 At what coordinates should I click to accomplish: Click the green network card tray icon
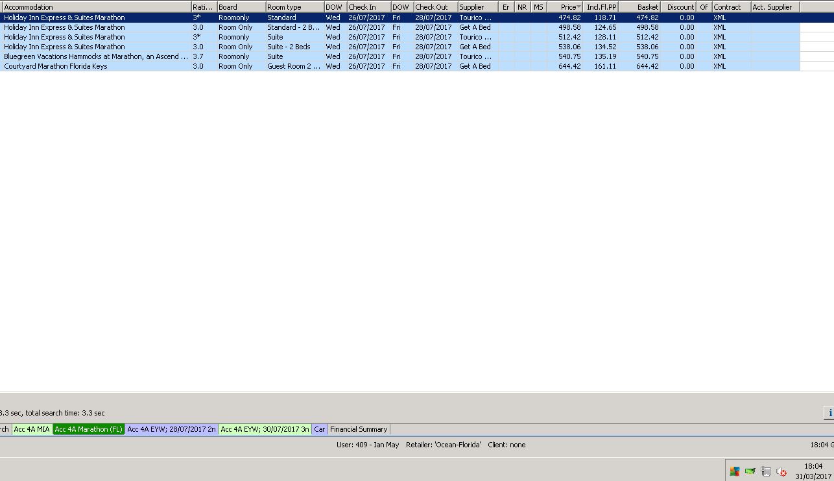750,471
